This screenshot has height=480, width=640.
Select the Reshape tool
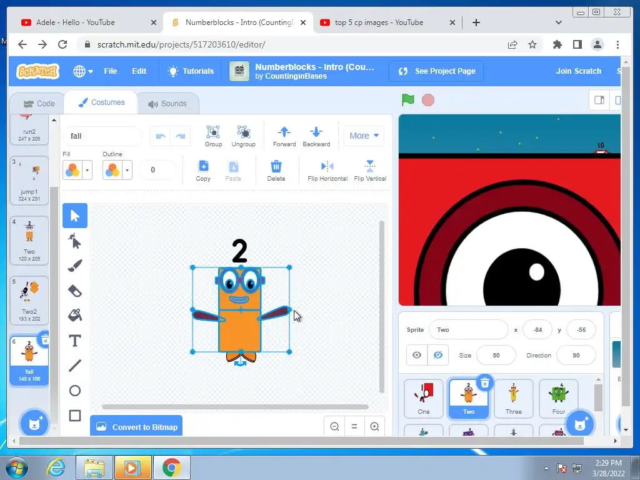[x=75, y=241]
